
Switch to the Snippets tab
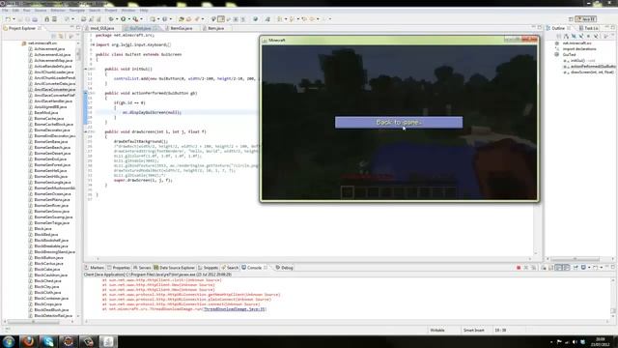coord(209,268)
